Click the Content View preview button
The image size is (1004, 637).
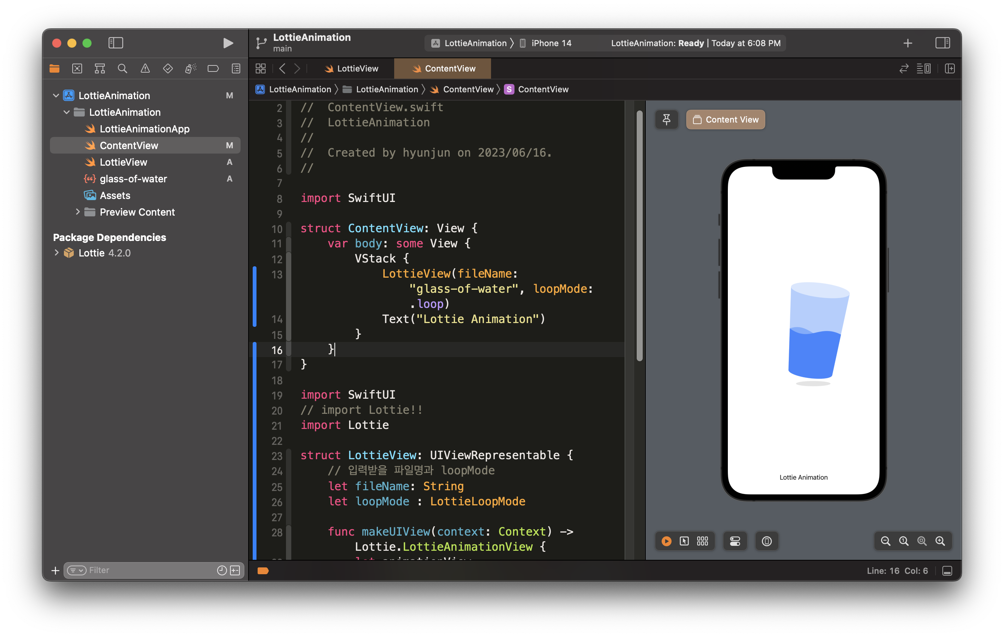[726, 120]
